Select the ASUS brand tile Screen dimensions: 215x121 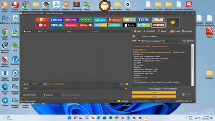coord(158,19)
